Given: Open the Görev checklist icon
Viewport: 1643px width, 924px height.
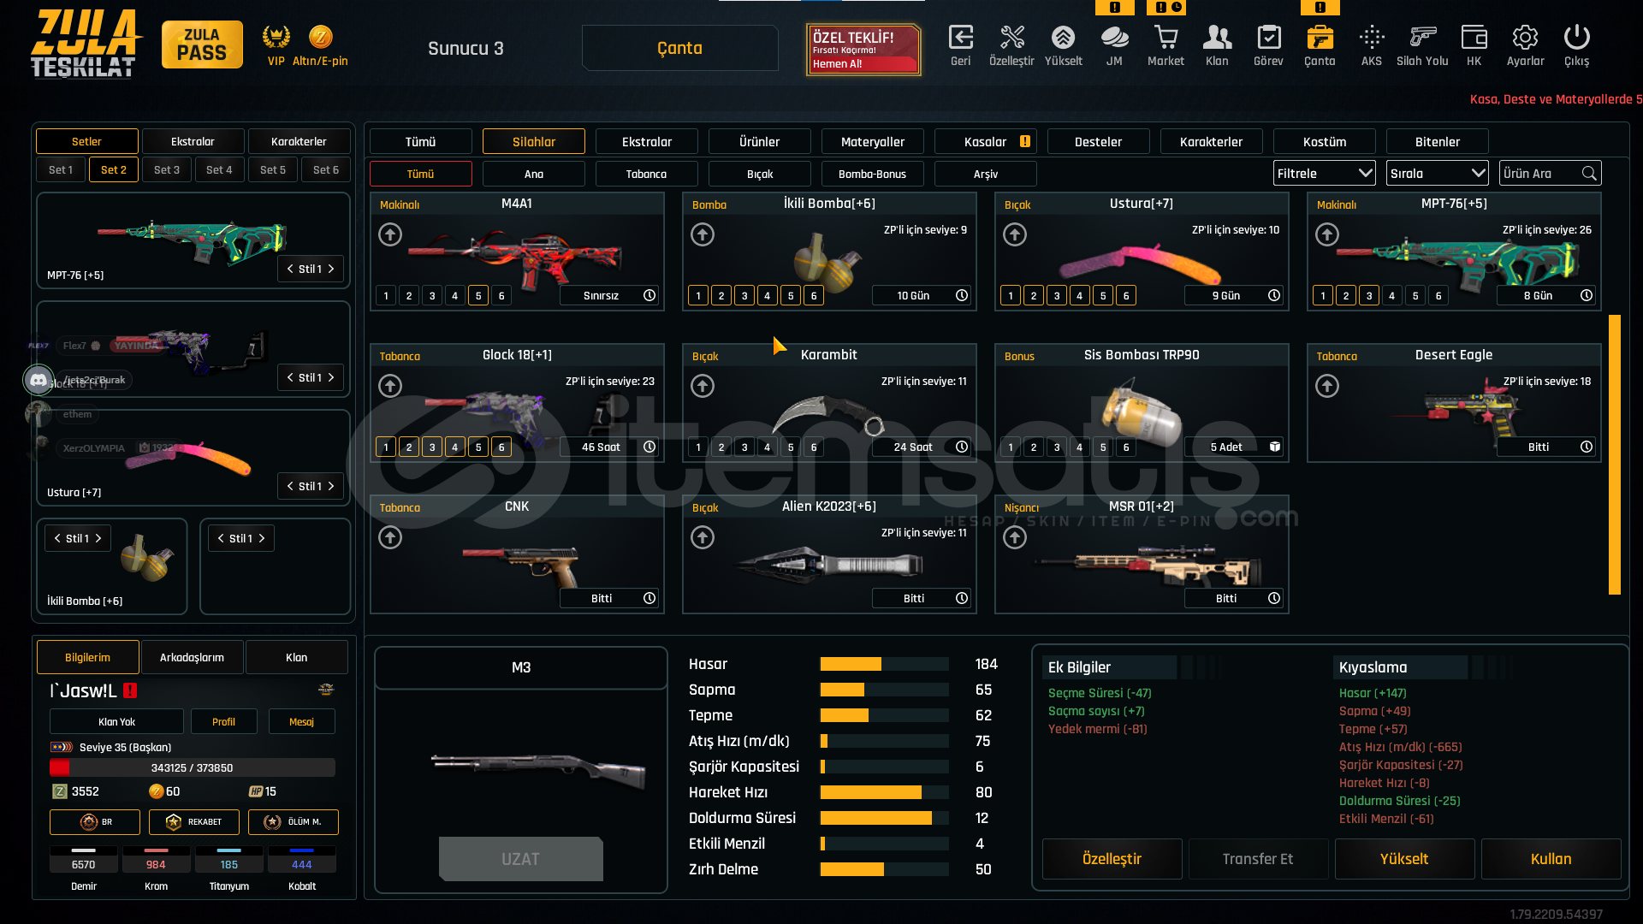Looking at the screenshot, I should click(x=1268, y=38).
